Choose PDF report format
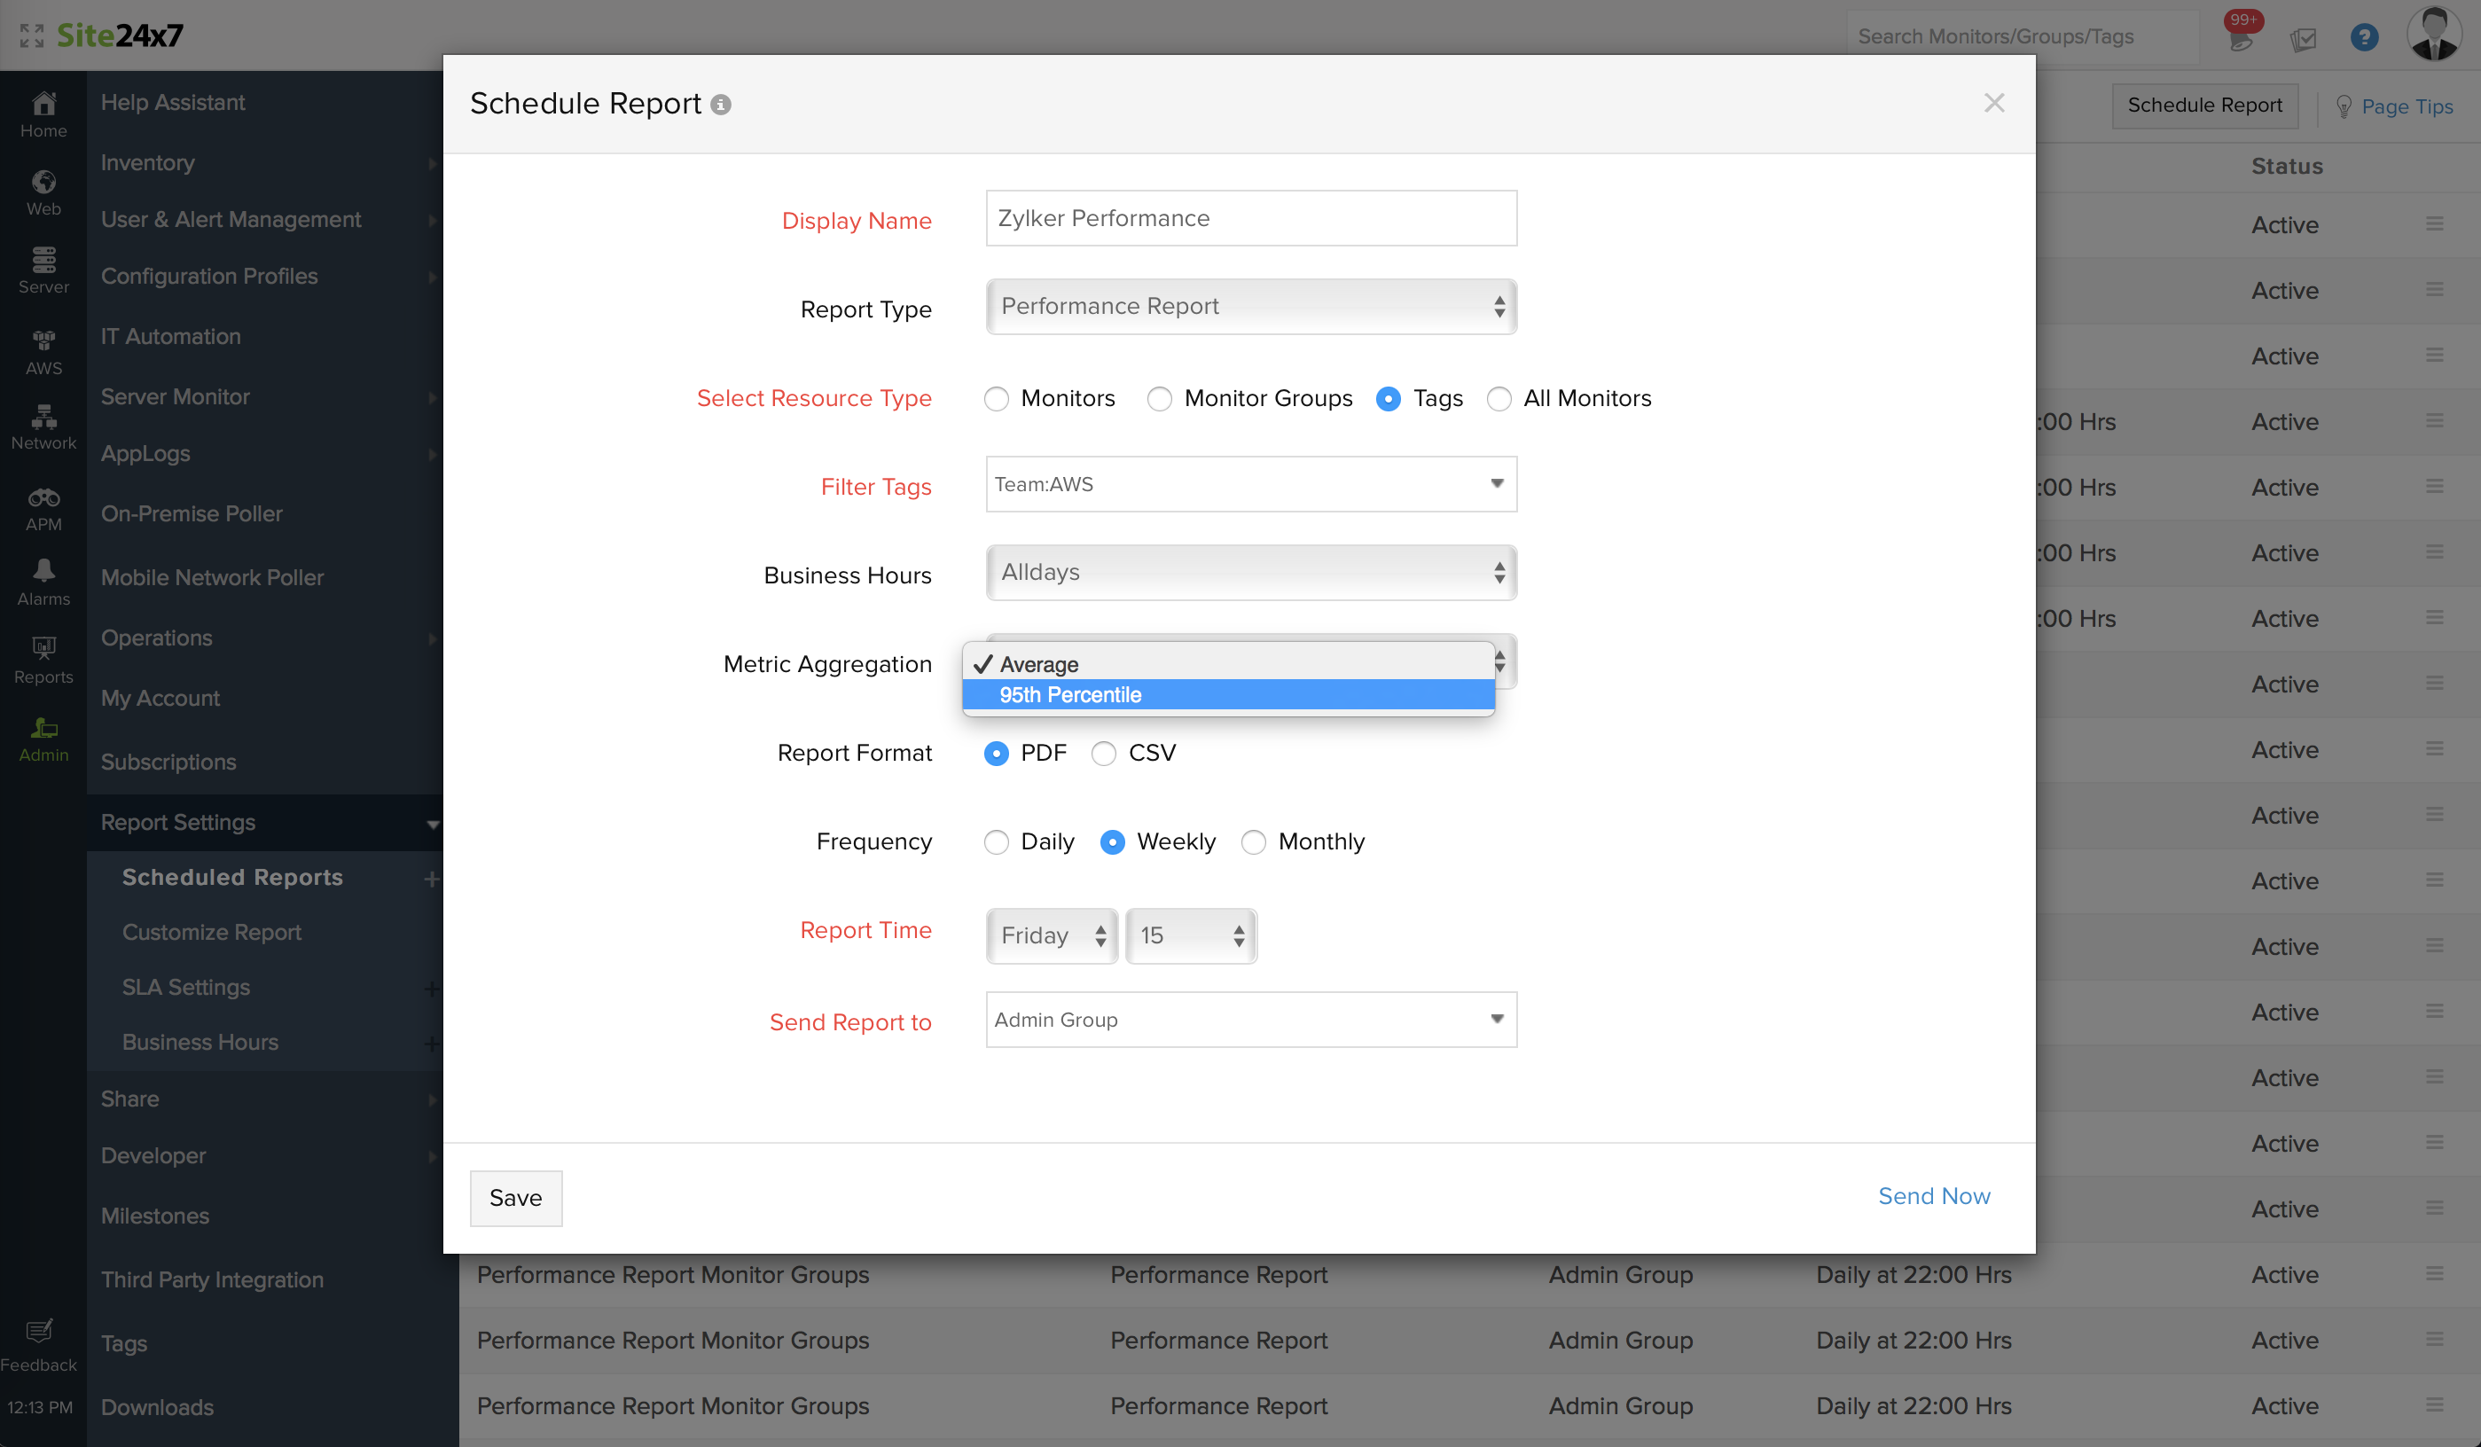 point(997,753)
